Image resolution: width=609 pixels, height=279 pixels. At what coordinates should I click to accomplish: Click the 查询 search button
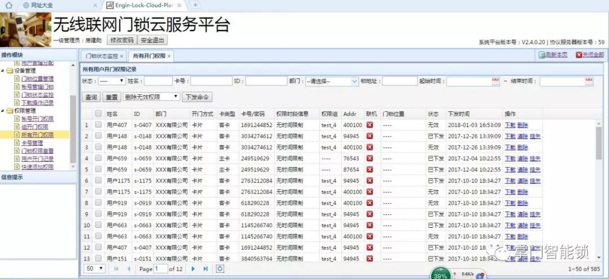[91, 97]
